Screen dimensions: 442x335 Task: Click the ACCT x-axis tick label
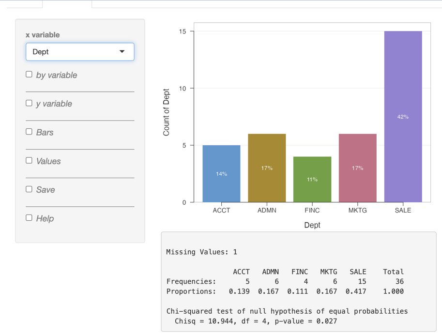221,211
